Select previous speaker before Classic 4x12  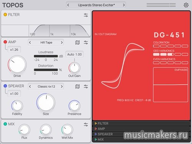(x=30, y=87)
